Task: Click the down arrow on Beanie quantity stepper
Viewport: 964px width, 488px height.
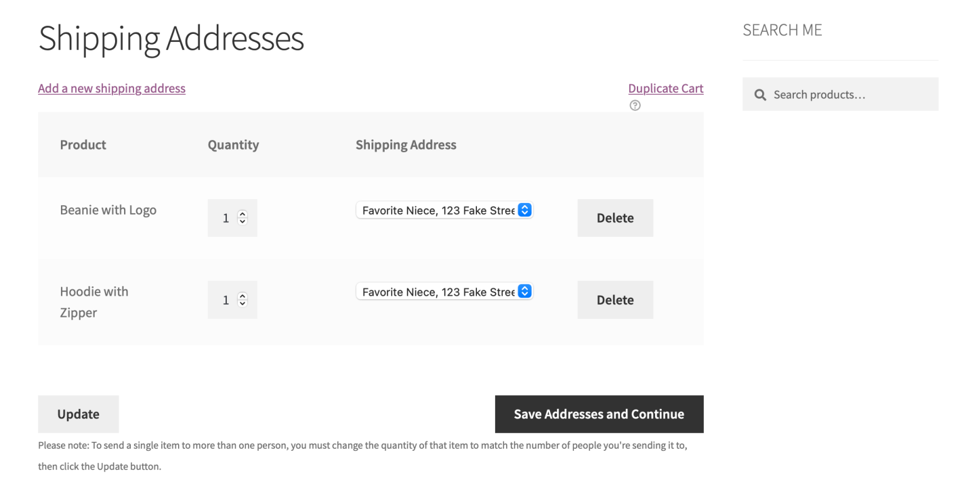Action: pyautogui.click(x=242, y=221)
